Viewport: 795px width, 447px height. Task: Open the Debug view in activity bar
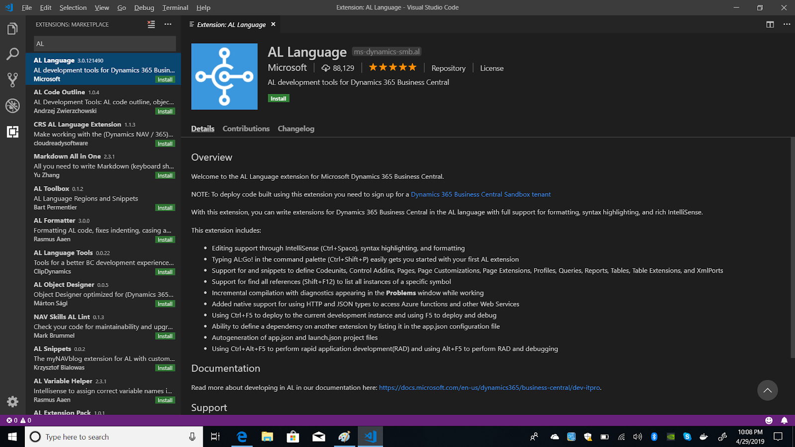12,105
